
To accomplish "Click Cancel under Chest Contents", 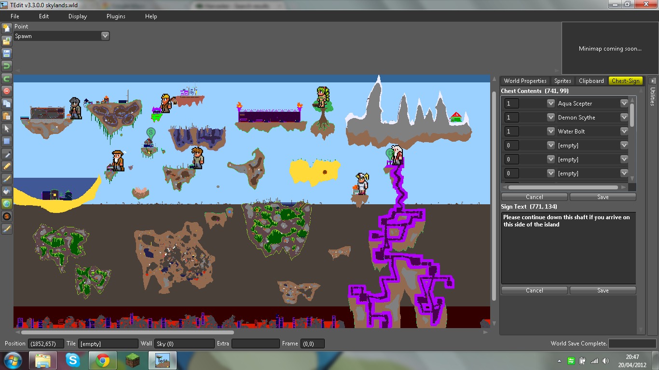I will [535, 197].
